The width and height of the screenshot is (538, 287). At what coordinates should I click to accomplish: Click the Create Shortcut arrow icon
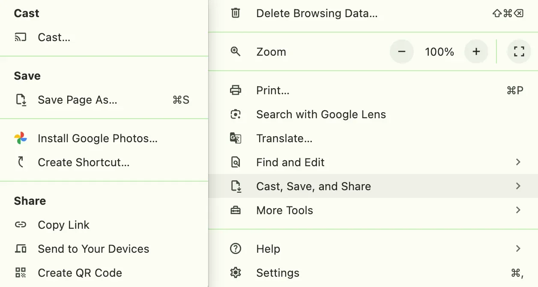point(21,162)
